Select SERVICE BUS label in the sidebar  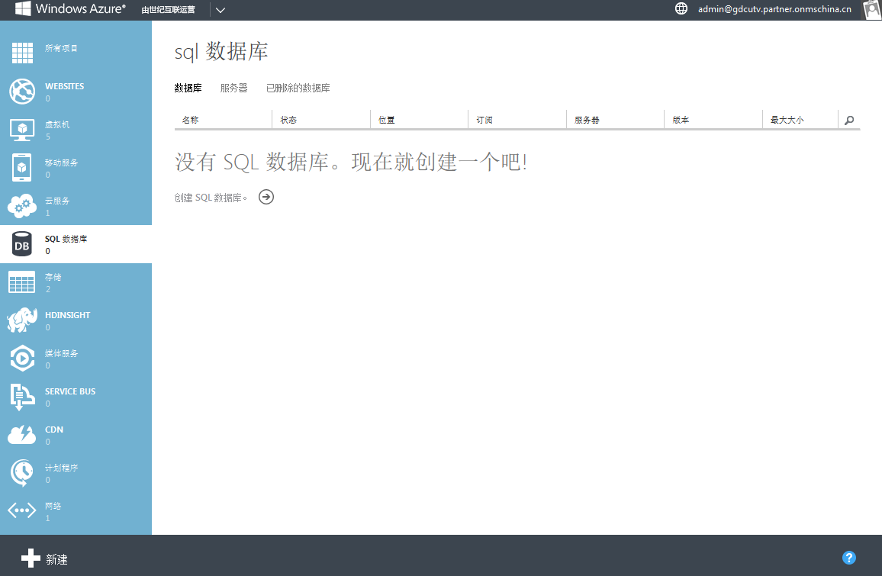click(x=70, y=391)
